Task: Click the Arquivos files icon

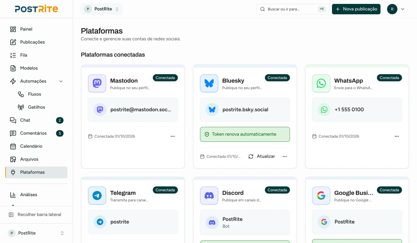Action: (x=13, y=159)
